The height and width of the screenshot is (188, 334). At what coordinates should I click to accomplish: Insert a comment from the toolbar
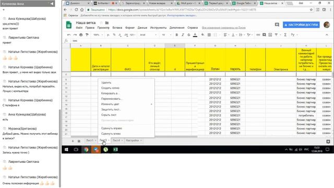coord(264,35)
